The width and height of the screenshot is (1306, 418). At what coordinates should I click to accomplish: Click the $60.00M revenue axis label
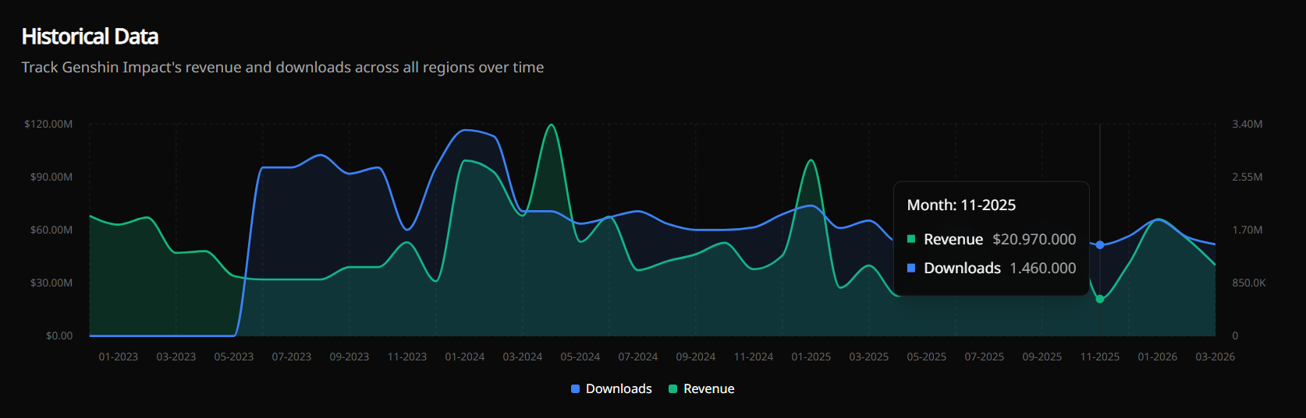point(51,230)
